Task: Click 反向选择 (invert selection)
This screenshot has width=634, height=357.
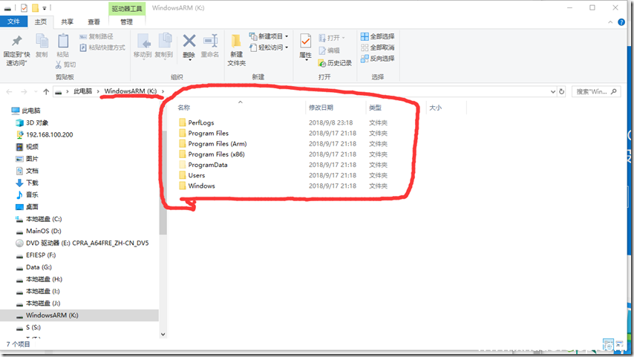Action: tap(377, 59)
